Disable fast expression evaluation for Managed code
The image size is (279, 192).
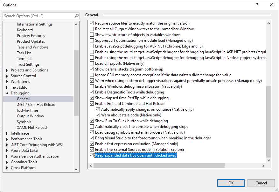coord(92,144)
